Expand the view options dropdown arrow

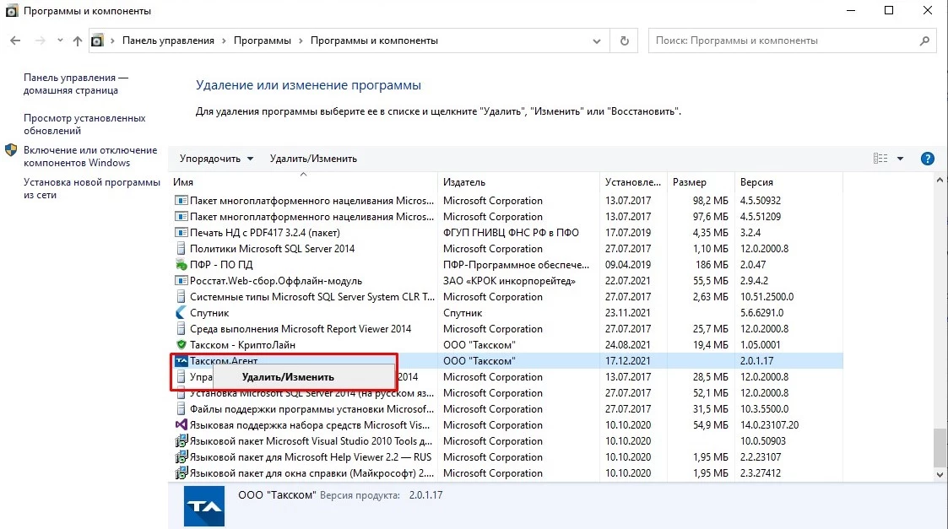point(900,159)
